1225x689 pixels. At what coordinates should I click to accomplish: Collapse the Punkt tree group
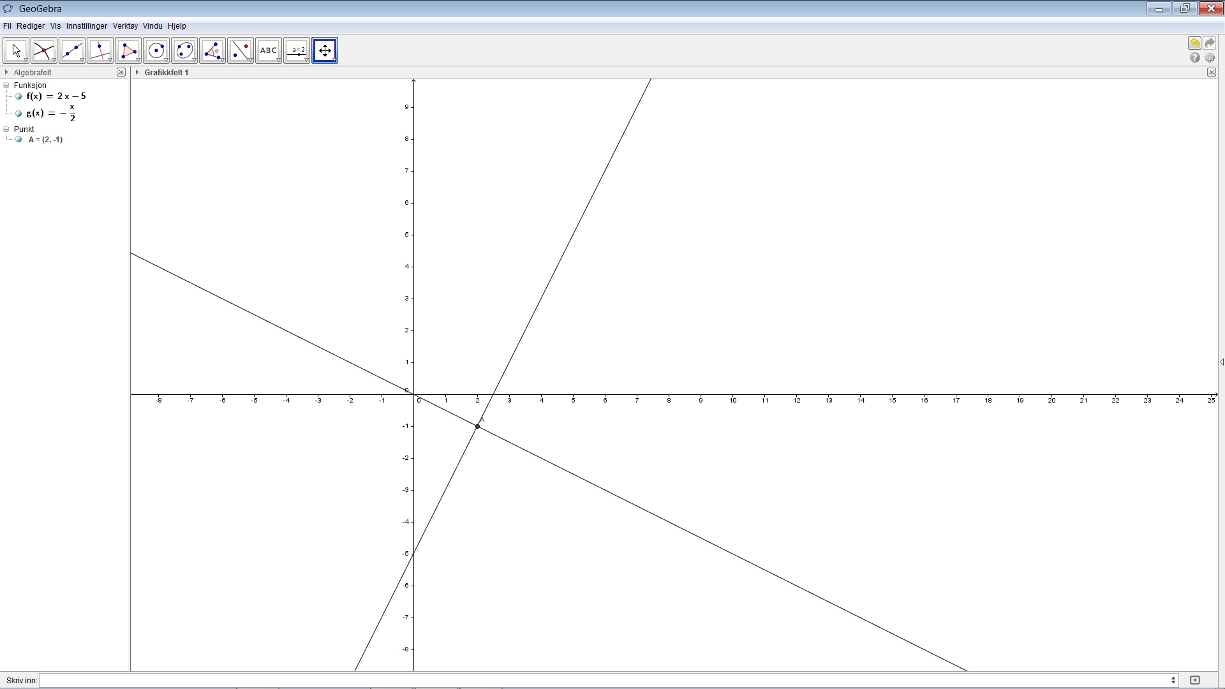(6, 130)
